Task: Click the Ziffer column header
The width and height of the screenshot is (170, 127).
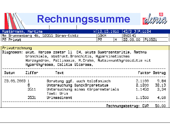Action: coord(32,73)
